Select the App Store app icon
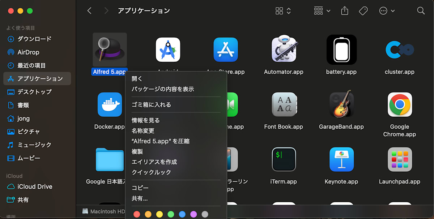434x219 pixels. 226,50
